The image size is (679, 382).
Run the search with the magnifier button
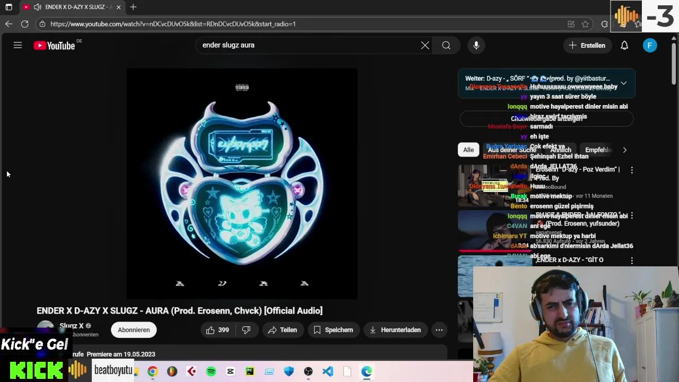[x=446, y=45]
